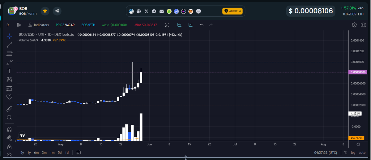Switch chart to PRICE mode
Screen dimensions: 371x160
pyautogui.click(x=60, y=25)
